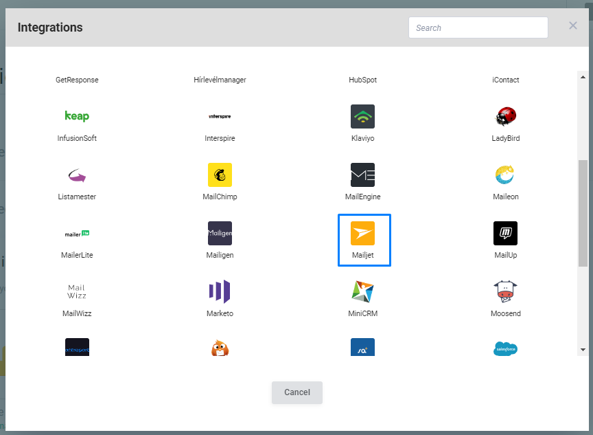Open the MailEngine ME icon
The image size is (593, 435).
(362, 175)
